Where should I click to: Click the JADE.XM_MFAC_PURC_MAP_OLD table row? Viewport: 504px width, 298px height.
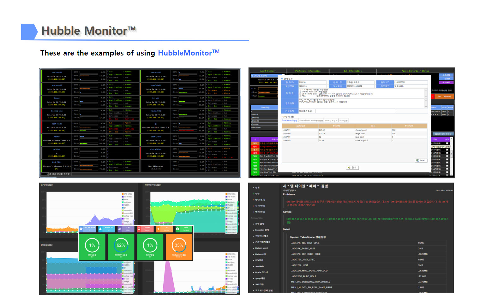click(x=369, y=271)
